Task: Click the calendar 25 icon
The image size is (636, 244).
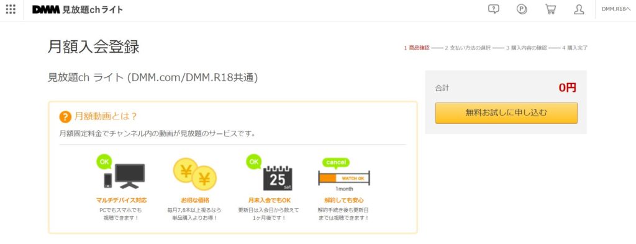Action: tap(270, 173)
